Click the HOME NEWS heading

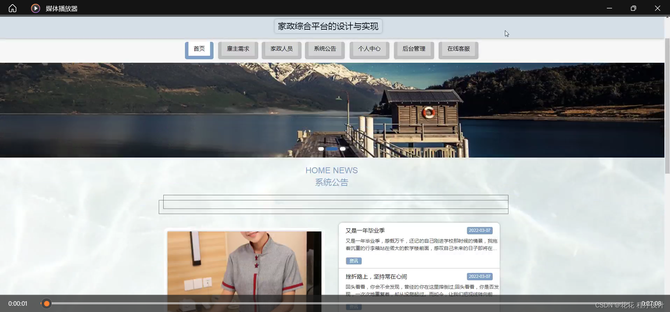tap(332, 170)
